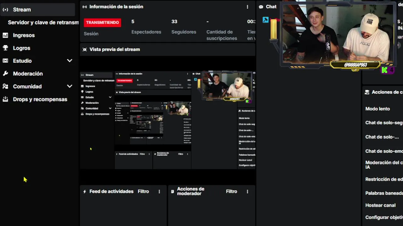Image resolution: width=403 pixels, height=226 pixels.
Task: Click the Vista previa del stream header icon
Action: click(x=85, y=49)
